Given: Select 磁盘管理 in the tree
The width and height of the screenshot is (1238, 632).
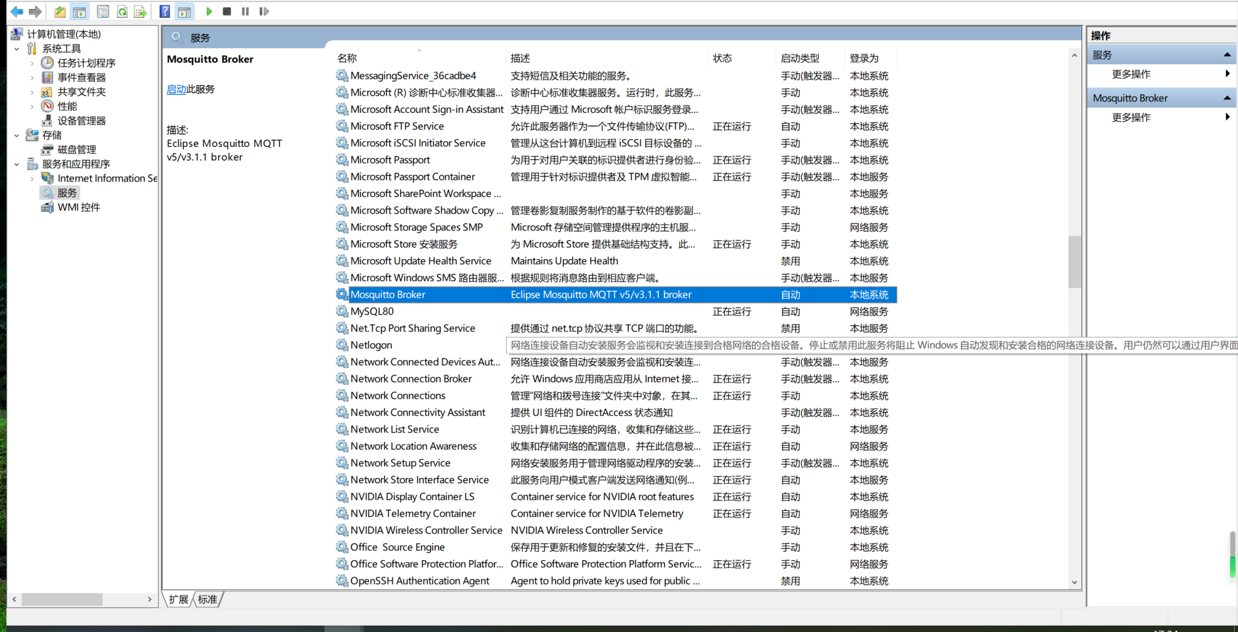Looking at the screenshot, I should [x=76, y=149].
